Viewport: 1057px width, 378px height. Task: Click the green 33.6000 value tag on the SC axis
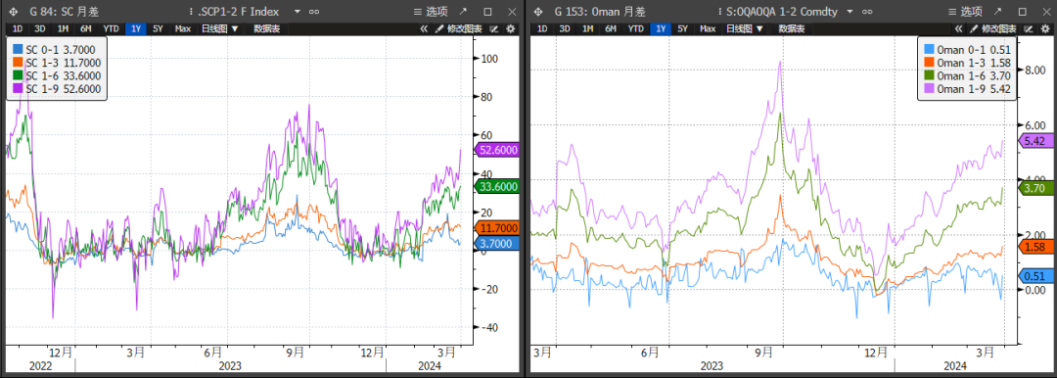point(497,187)
